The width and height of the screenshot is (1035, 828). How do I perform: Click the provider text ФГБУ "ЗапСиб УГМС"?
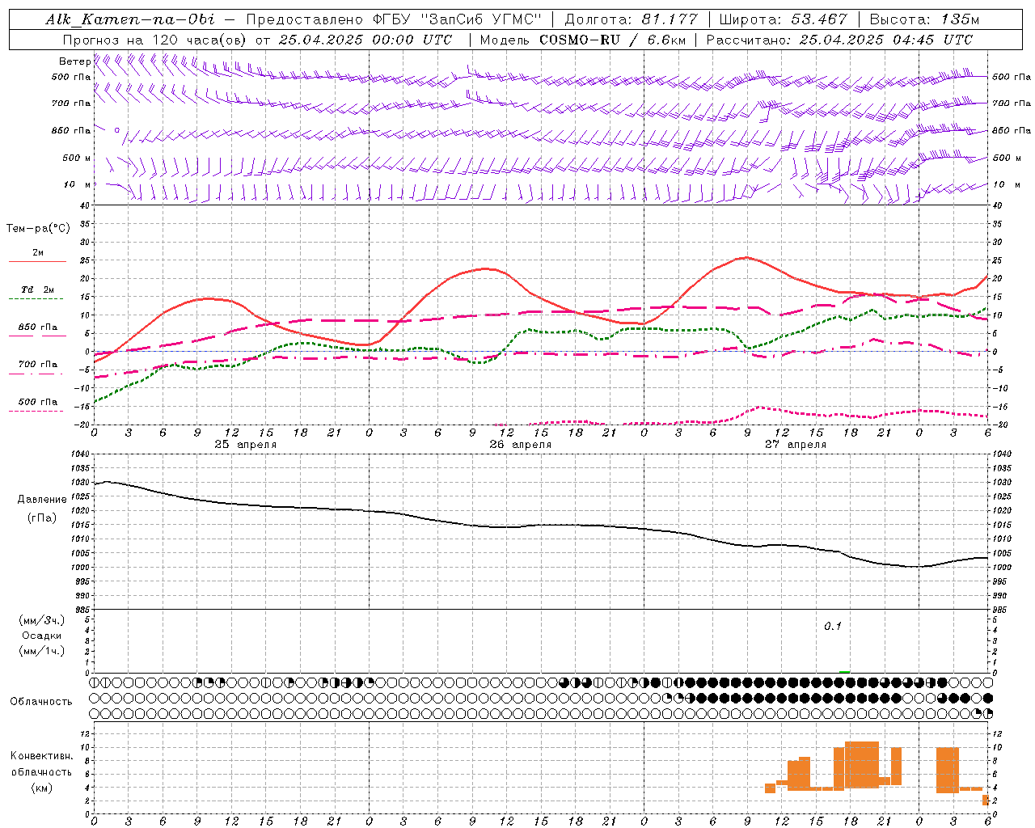pyautogui.click(x=456, y=19)
